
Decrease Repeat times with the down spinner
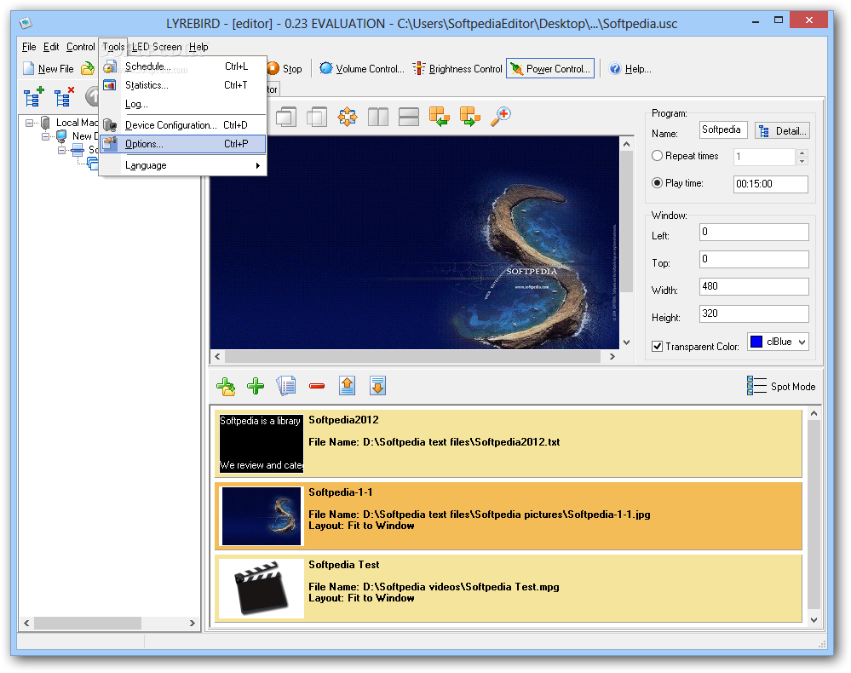(802, 161)
